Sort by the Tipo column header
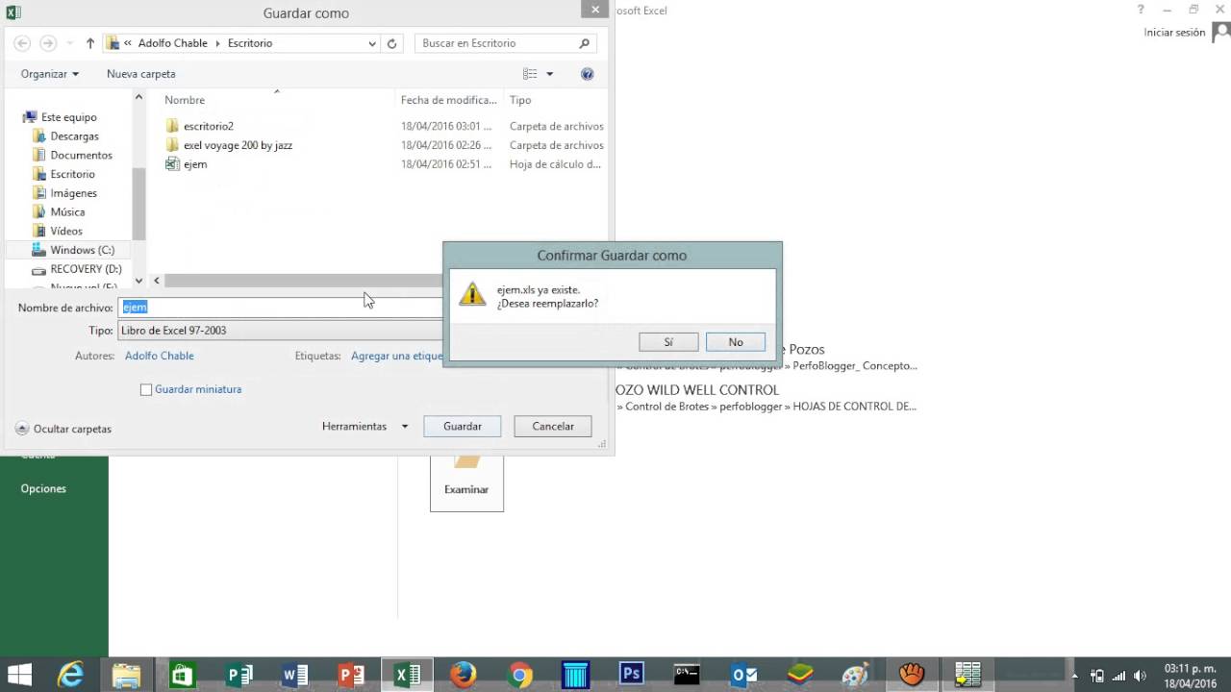 click(x=520, y=100)
